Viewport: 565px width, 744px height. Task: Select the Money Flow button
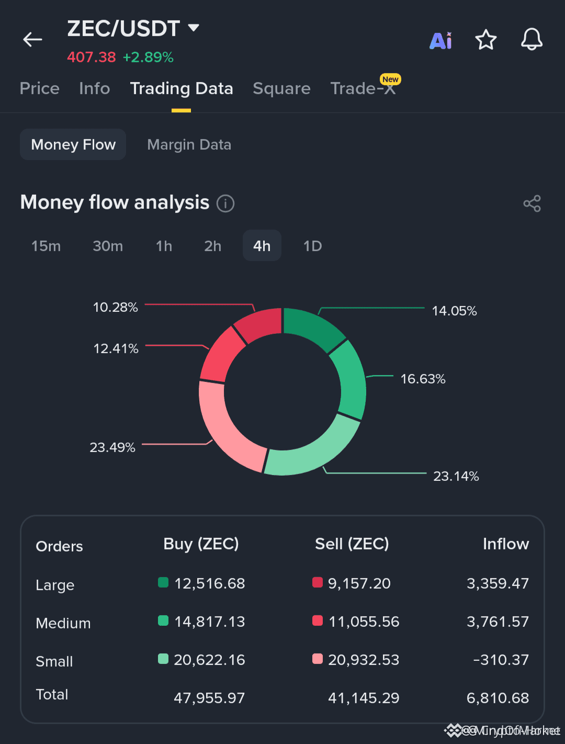click(x=73, y=144)
